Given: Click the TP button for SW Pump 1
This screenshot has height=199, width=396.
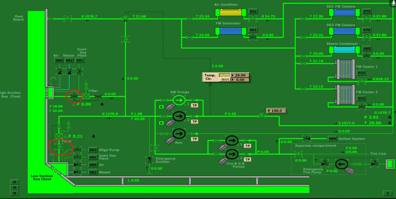Looking at the screenshot, I should [x=194, y=106].
